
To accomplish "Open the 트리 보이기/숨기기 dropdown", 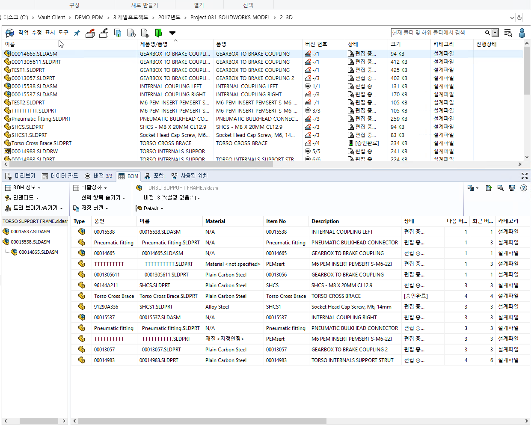I will [x=34, y=208].
